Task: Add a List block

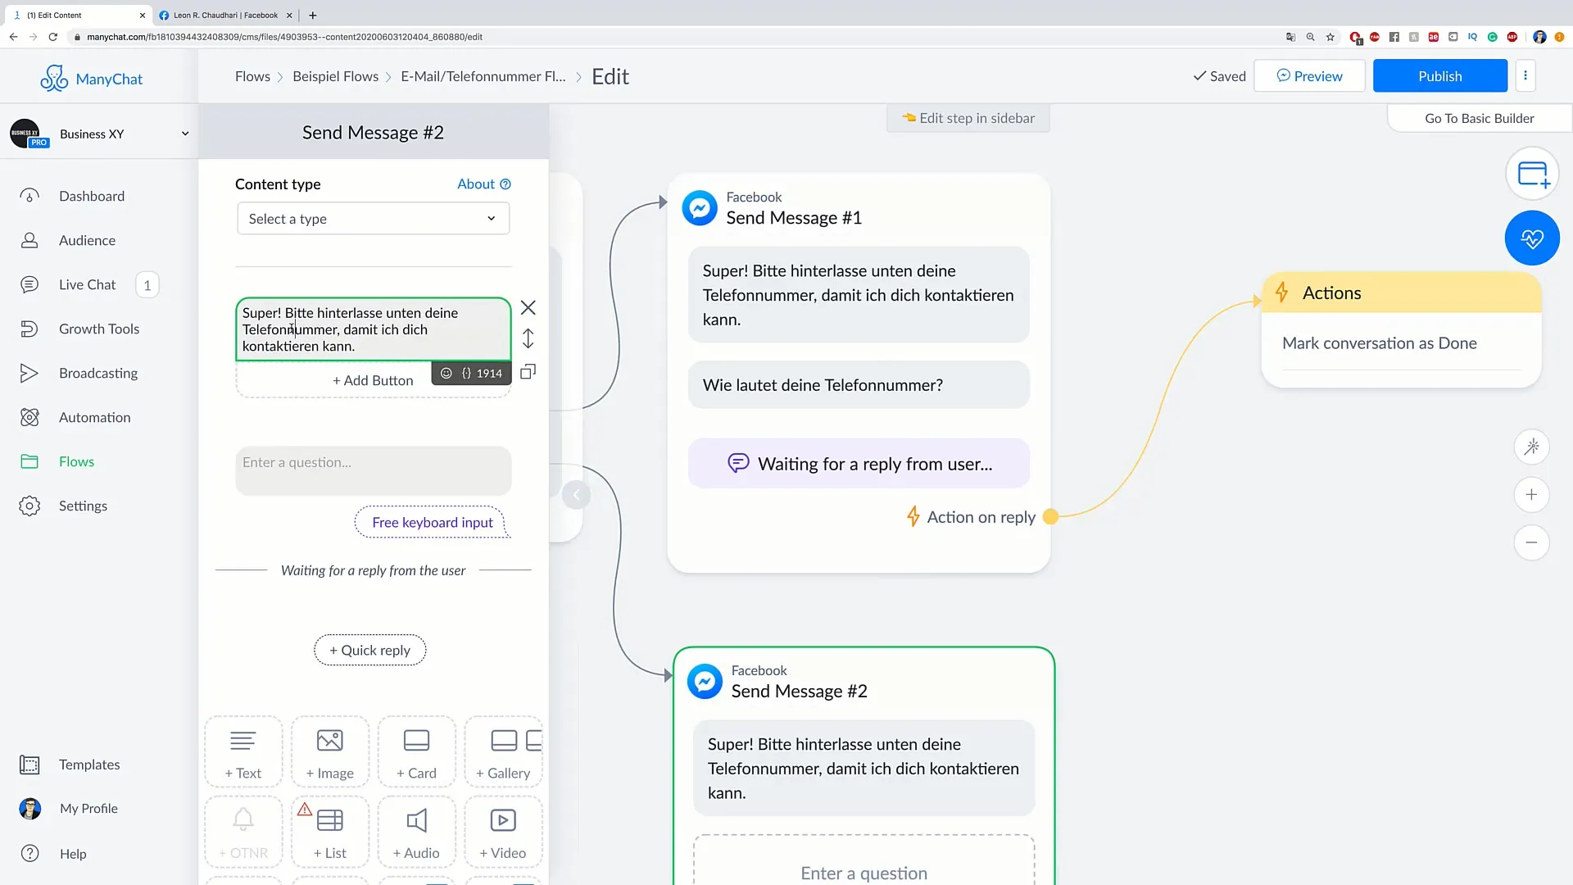Action: pyautogui.click(x=330, y=832)
